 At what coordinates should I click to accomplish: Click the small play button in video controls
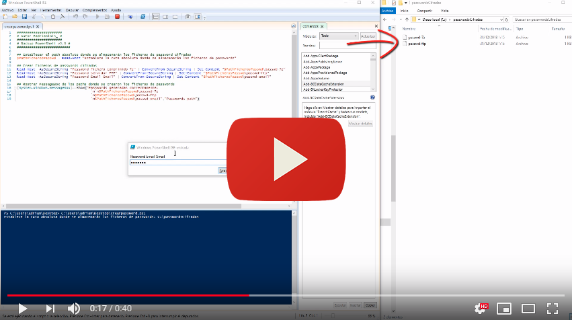tap(23, 309)
